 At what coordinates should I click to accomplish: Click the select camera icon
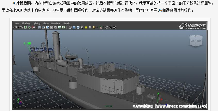(x=17, y=28)
